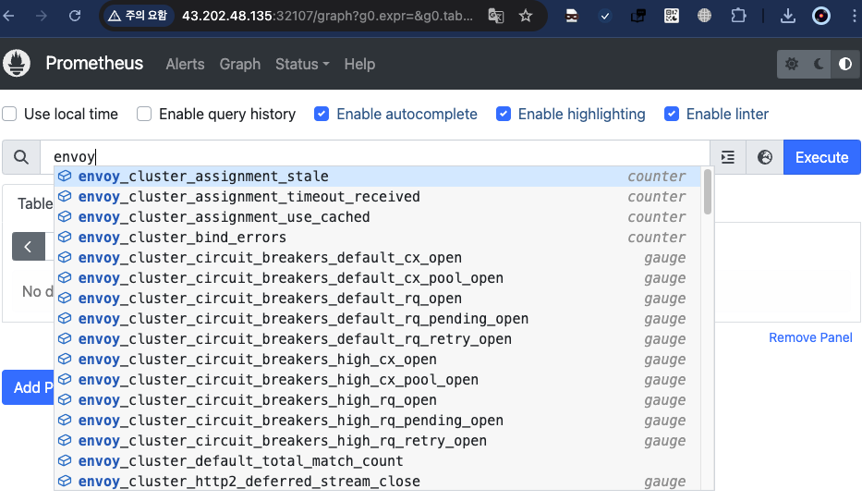Expand the Status dropdown menu
The image size is (862, 501).
pos(302,64)
